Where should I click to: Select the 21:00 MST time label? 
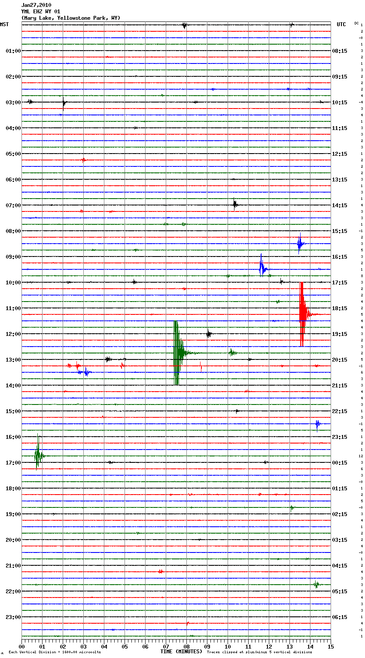click(13, 566)
